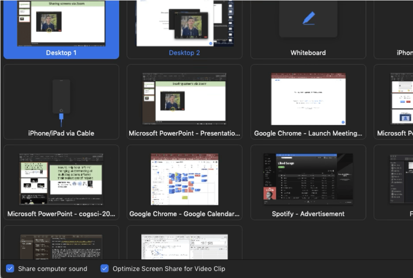The height and width of the screenshot is (278, 413).
Task: Select the Desktop 1 screen share tile
Action: point(61,29)
